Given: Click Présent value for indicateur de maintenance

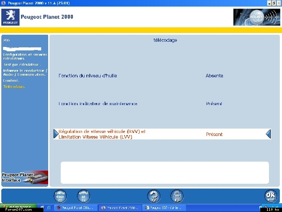Looking at the screenshot, I should tap(214, 103).
